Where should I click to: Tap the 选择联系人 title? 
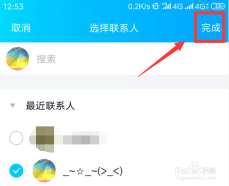point(114,28)
